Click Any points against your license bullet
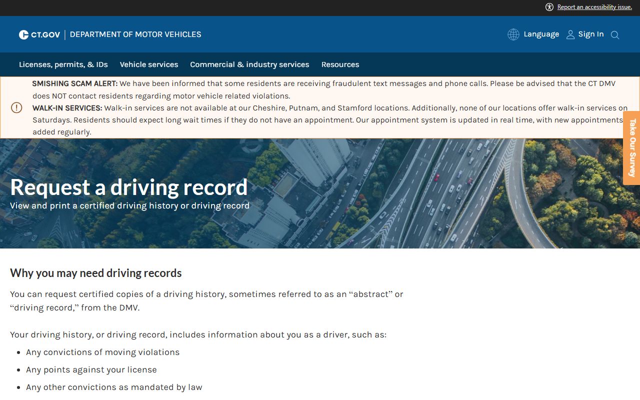640x400 pixels. coord(91,369)
